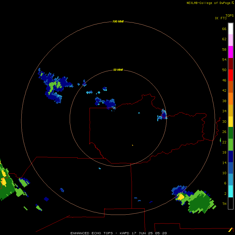This screenshot has width=235, height=235.
Task: Click the 62 legend value
Action: (224, 39)
